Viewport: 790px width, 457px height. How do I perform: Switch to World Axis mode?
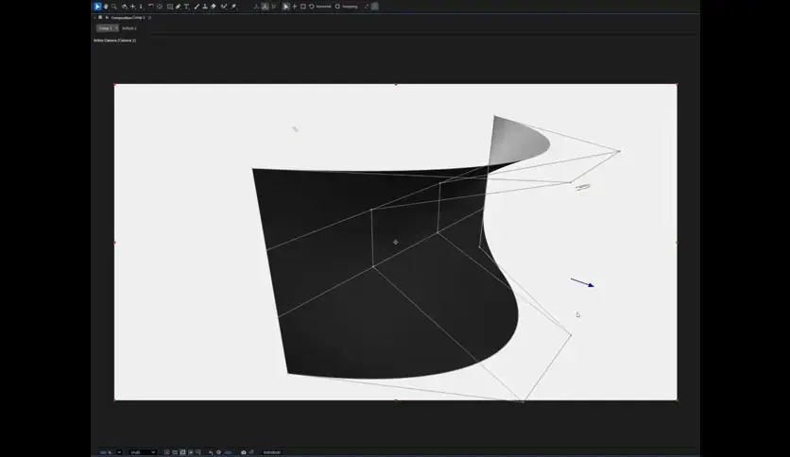tap(265, 7)
